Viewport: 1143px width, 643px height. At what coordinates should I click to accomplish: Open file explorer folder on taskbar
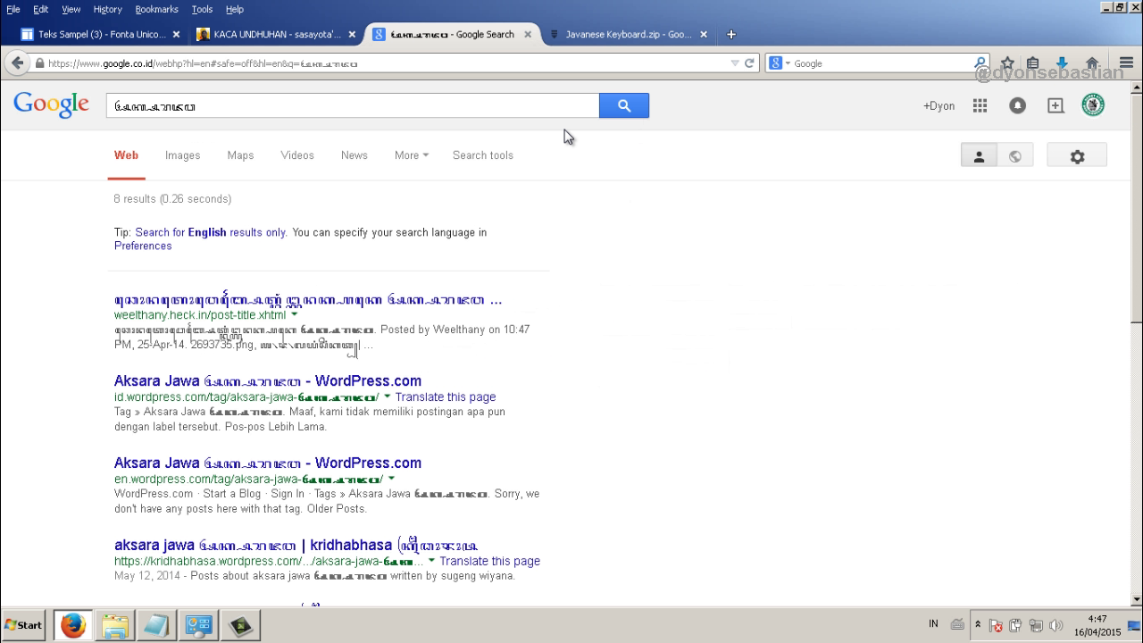click(114, 625)
